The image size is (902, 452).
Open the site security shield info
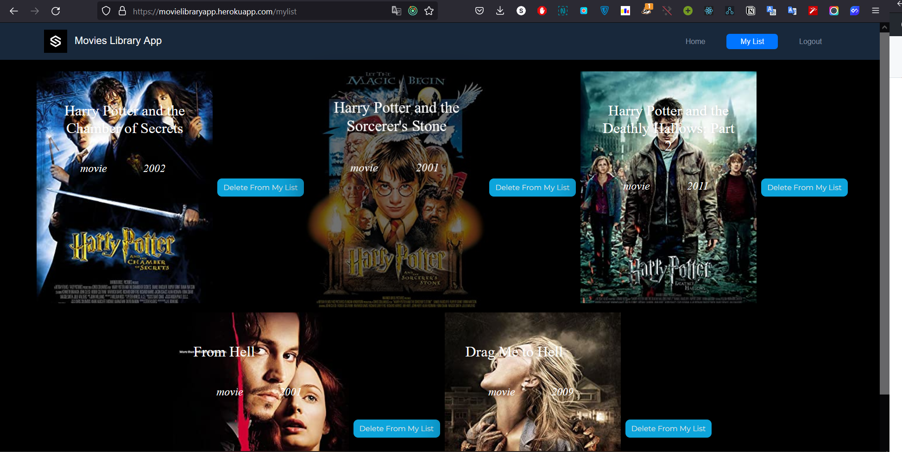tap(106, 11)
